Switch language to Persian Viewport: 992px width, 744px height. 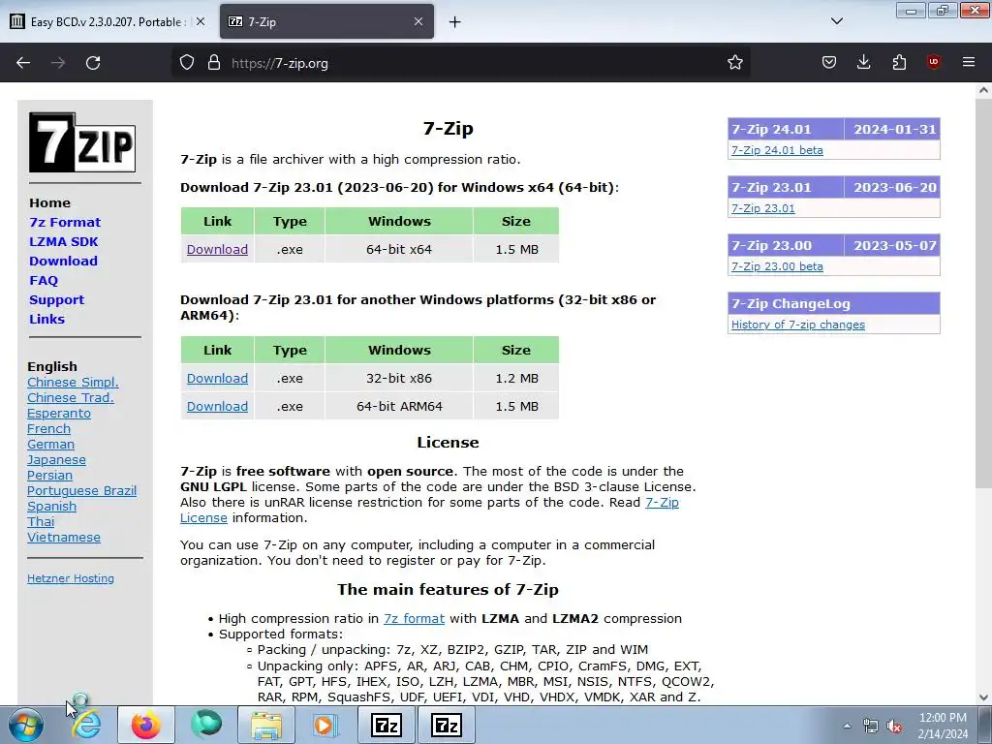(x=49, y=475)
